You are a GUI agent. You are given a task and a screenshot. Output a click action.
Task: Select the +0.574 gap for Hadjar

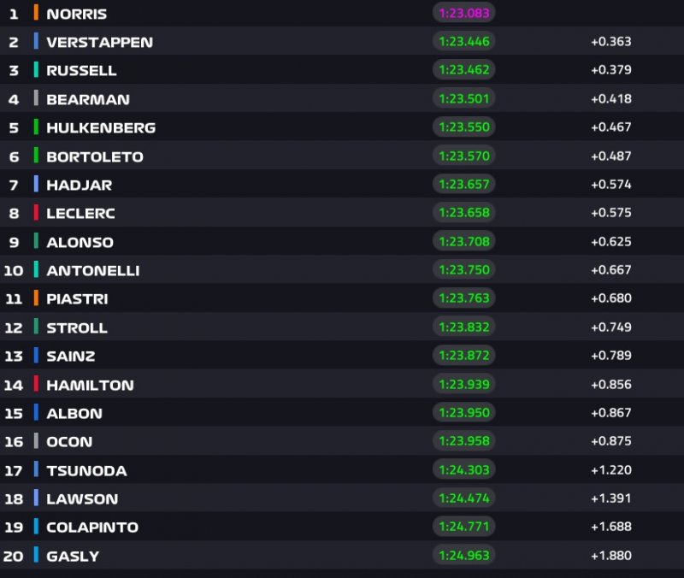click(x=610, y=185)
